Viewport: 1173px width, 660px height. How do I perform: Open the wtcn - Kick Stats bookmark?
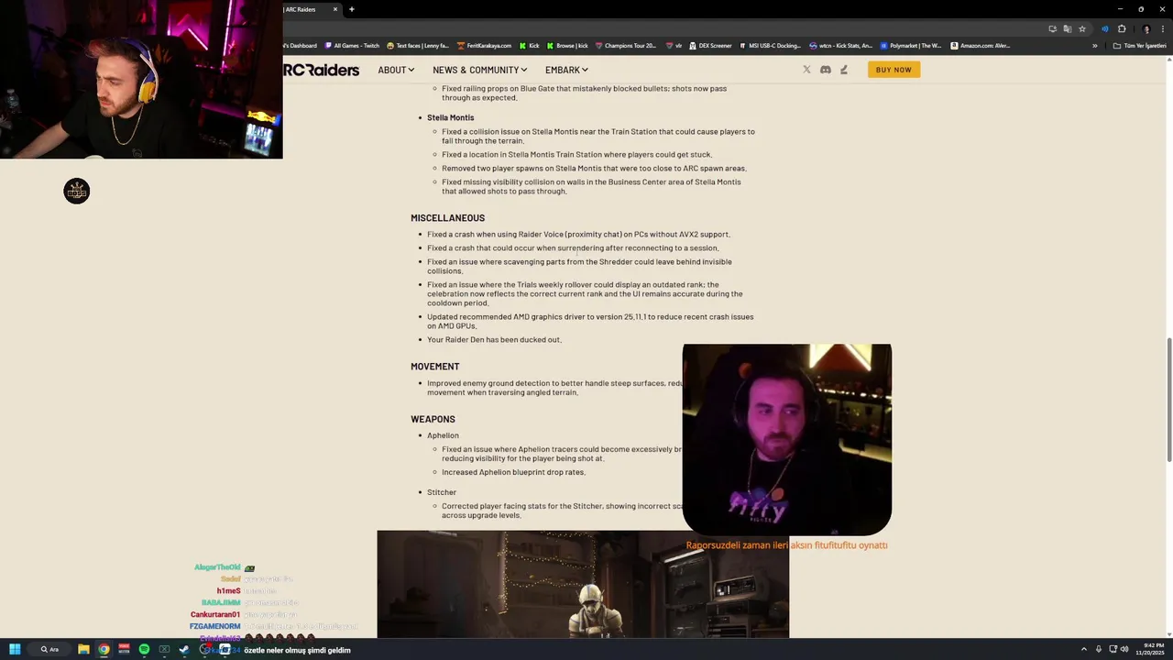coord(840,45)
